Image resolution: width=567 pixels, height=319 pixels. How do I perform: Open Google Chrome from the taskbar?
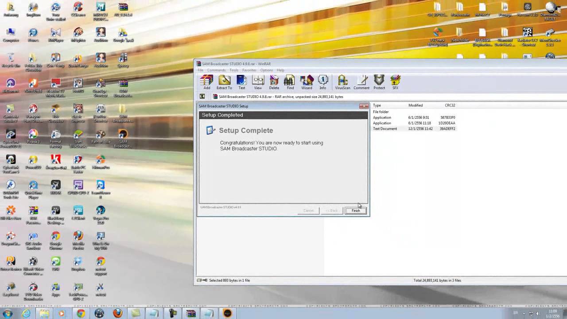click(x=81, y=313)
